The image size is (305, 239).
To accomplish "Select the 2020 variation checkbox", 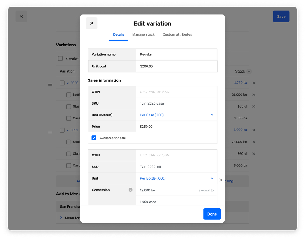I will (x=62, y=83).
